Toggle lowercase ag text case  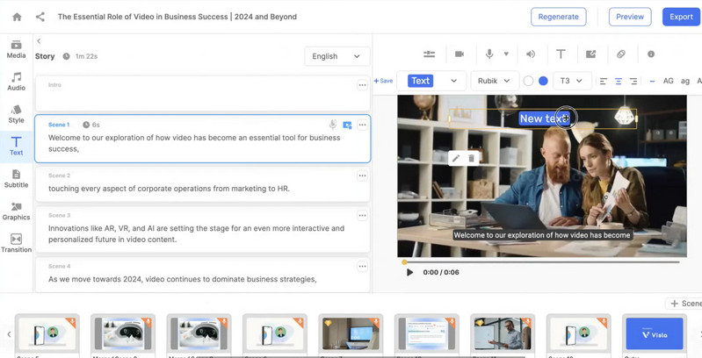(685, 82)
